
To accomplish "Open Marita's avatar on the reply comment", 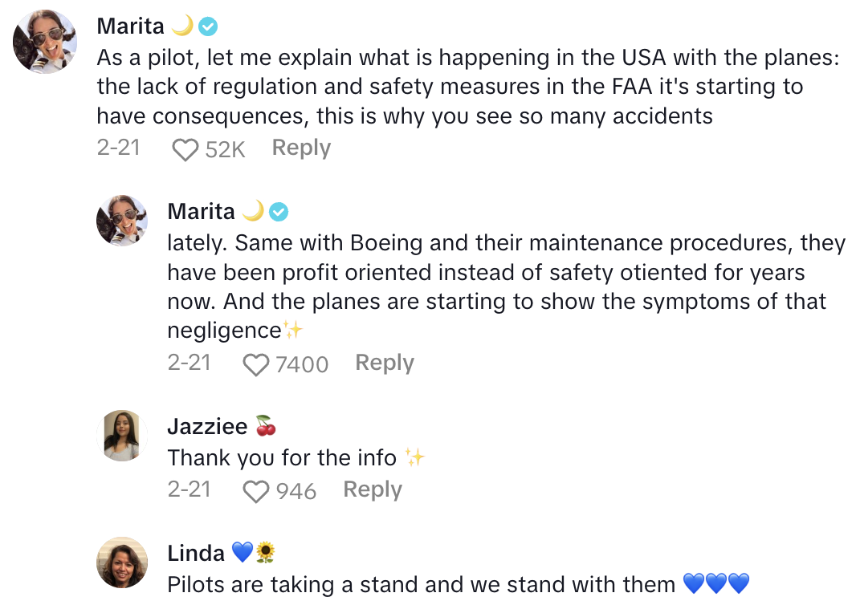I will click(122, 220).
